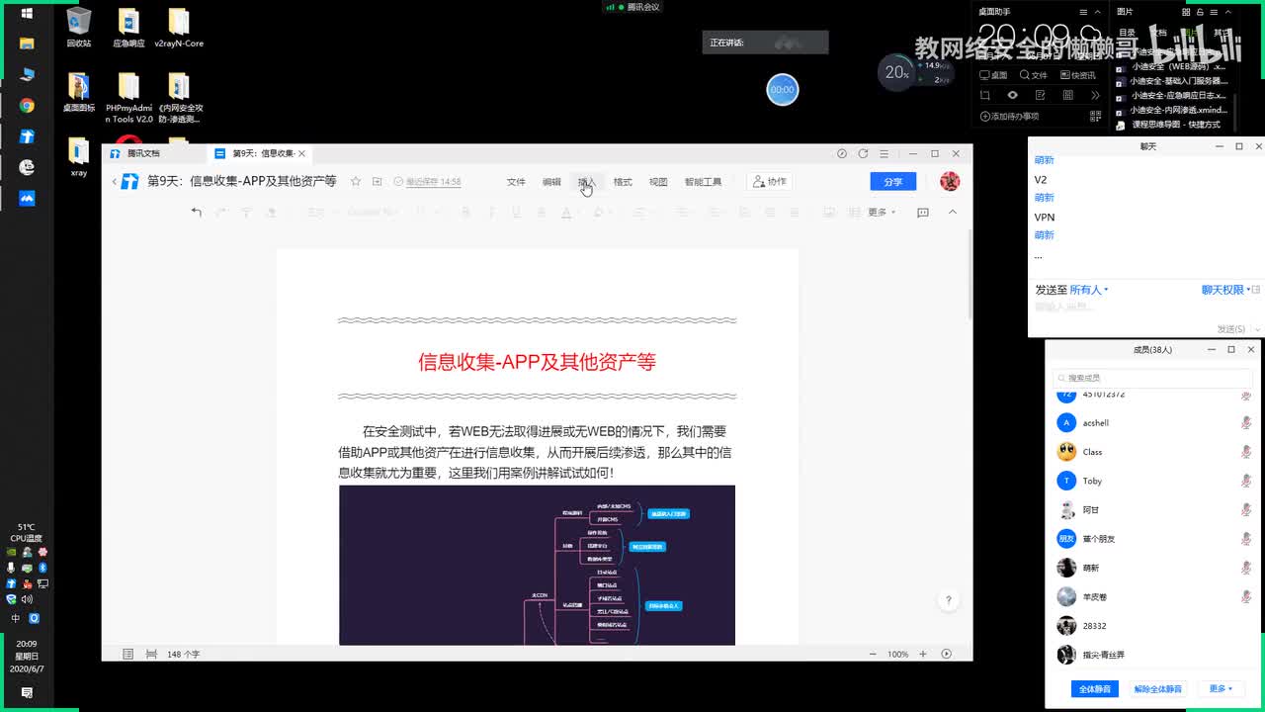This screenshot has height=712, width=1265.
Task: Click 桌面 in the desktop assistant widget
Action: (x=993, y=75)
